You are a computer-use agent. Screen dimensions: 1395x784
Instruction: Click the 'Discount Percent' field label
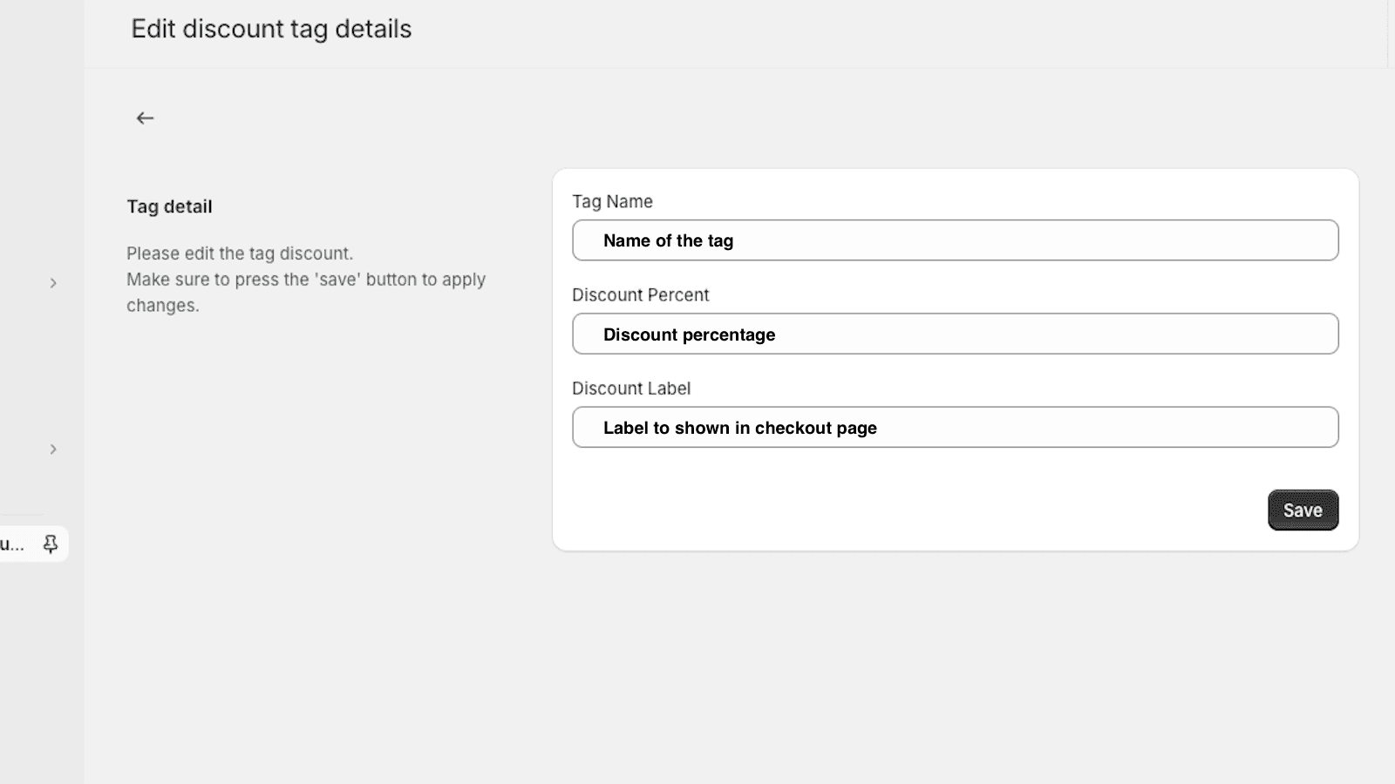coord(640,295)
